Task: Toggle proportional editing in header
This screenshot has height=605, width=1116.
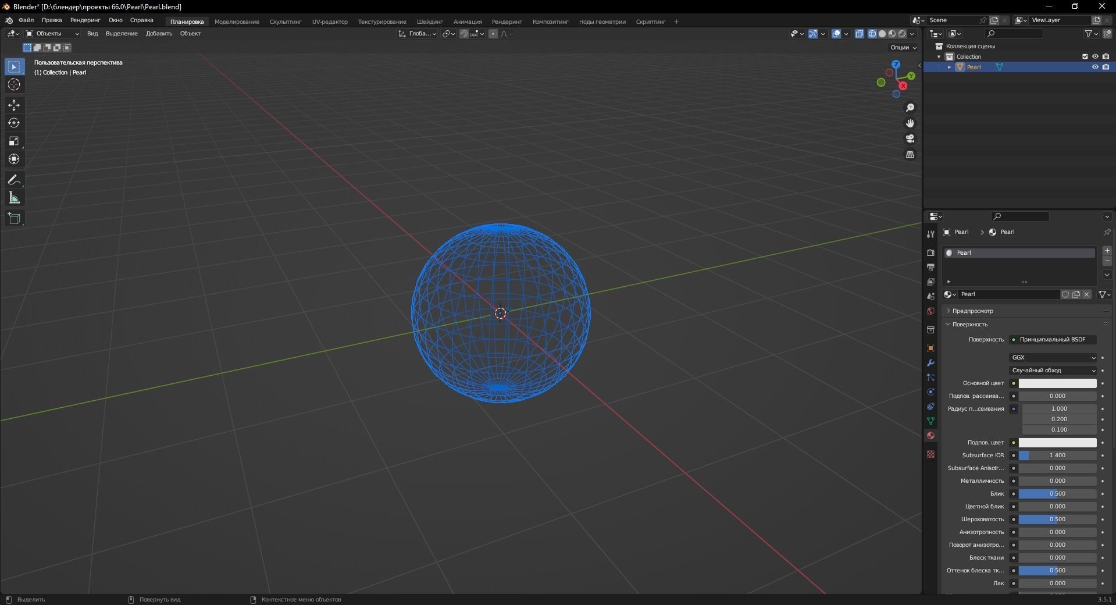Action: (x=493, y=34)
